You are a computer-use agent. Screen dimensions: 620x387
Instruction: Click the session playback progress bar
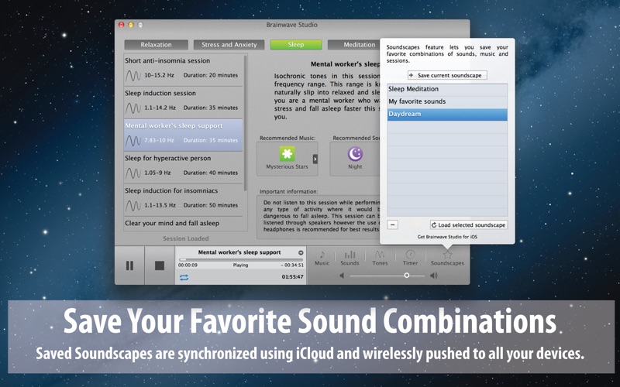(241, 260)
